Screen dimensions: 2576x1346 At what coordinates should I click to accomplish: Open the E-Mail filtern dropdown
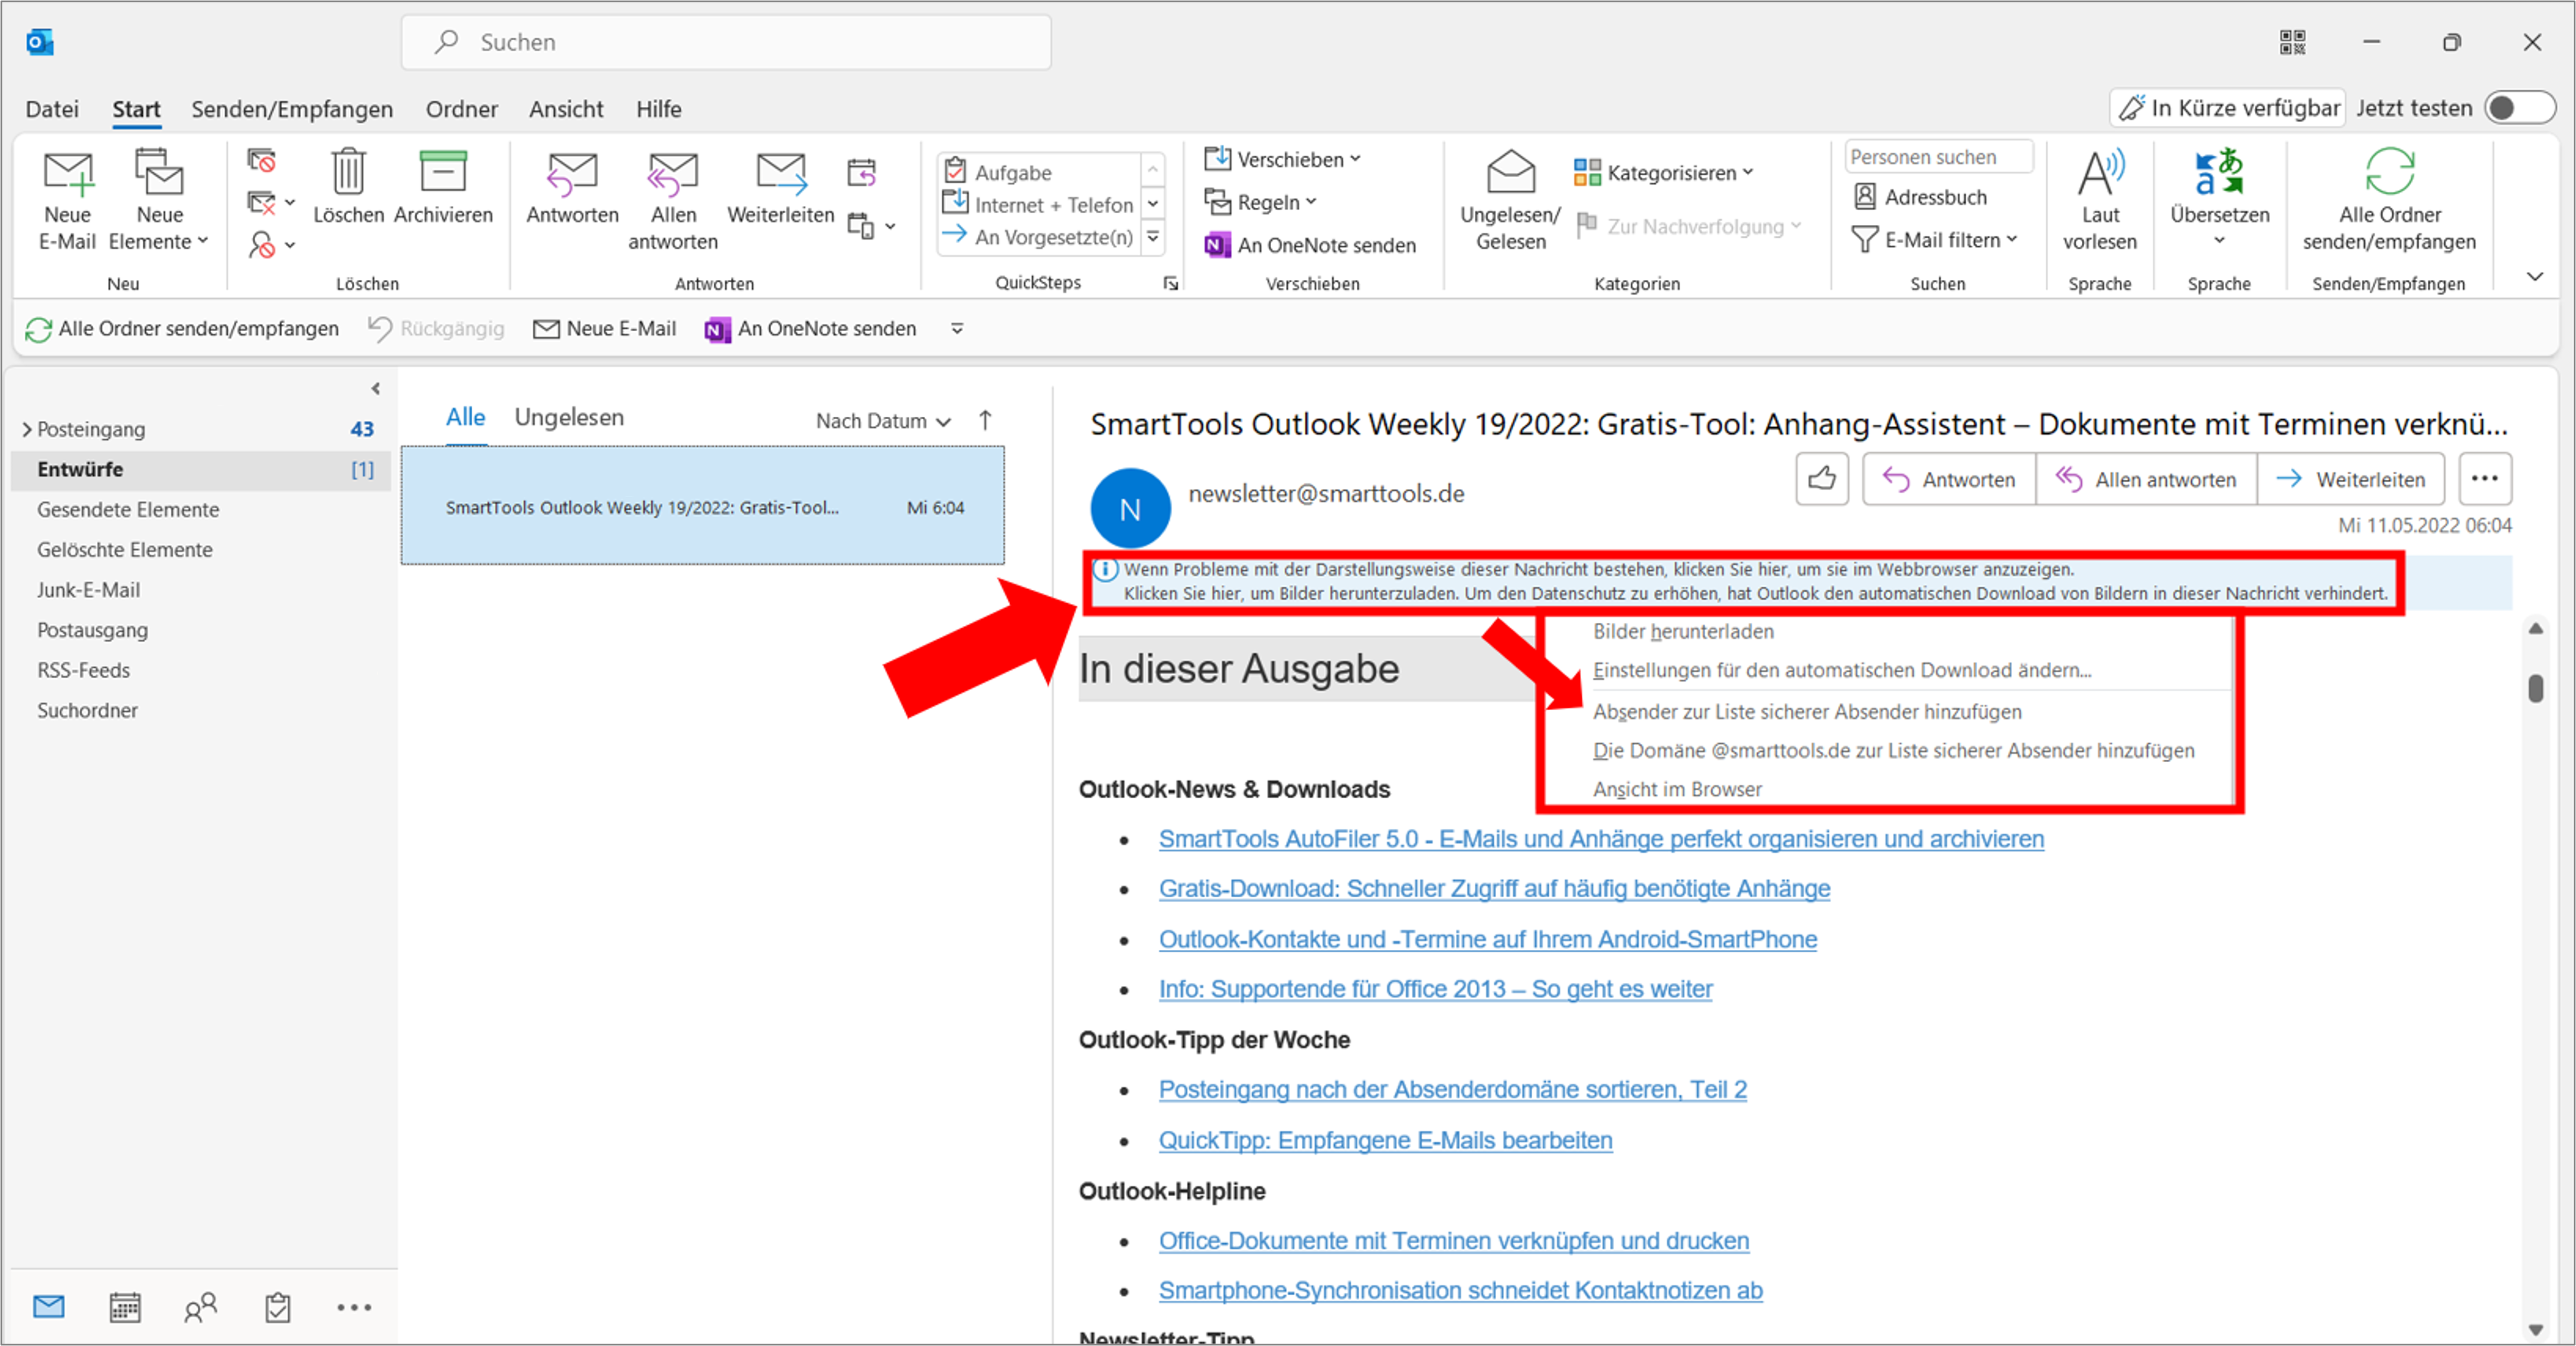click(x=1934, y=240)
